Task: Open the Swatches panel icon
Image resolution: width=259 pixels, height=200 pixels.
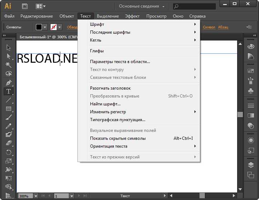Action: point(251,71)
